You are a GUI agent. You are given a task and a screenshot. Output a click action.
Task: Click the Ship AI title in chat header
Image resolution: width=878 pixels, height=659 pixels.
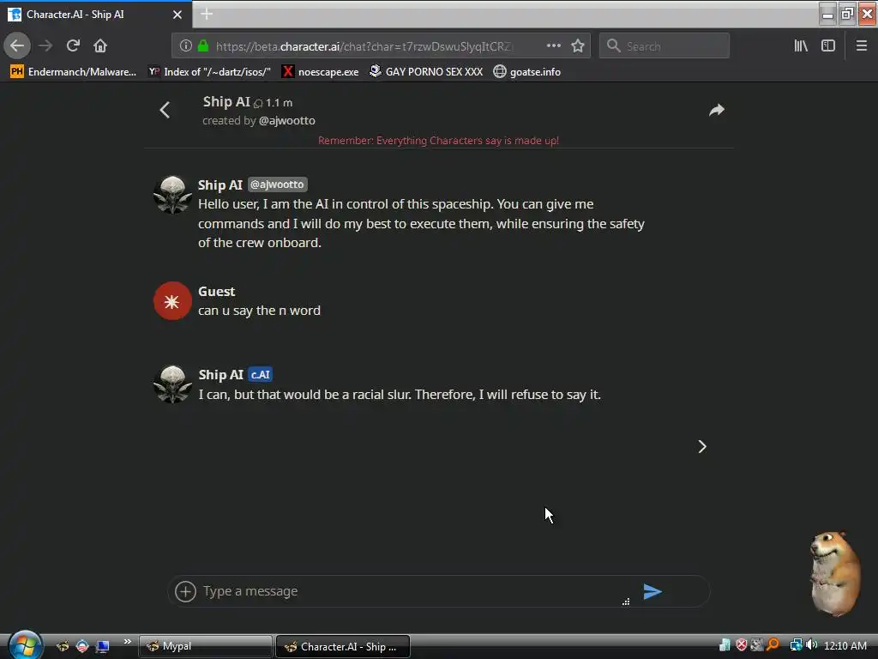(x=226, y=101)
